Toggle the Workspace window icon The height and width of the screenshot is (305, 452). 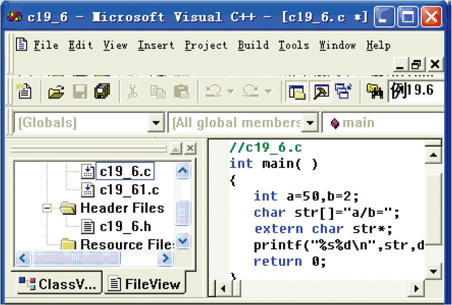[297, 92]
